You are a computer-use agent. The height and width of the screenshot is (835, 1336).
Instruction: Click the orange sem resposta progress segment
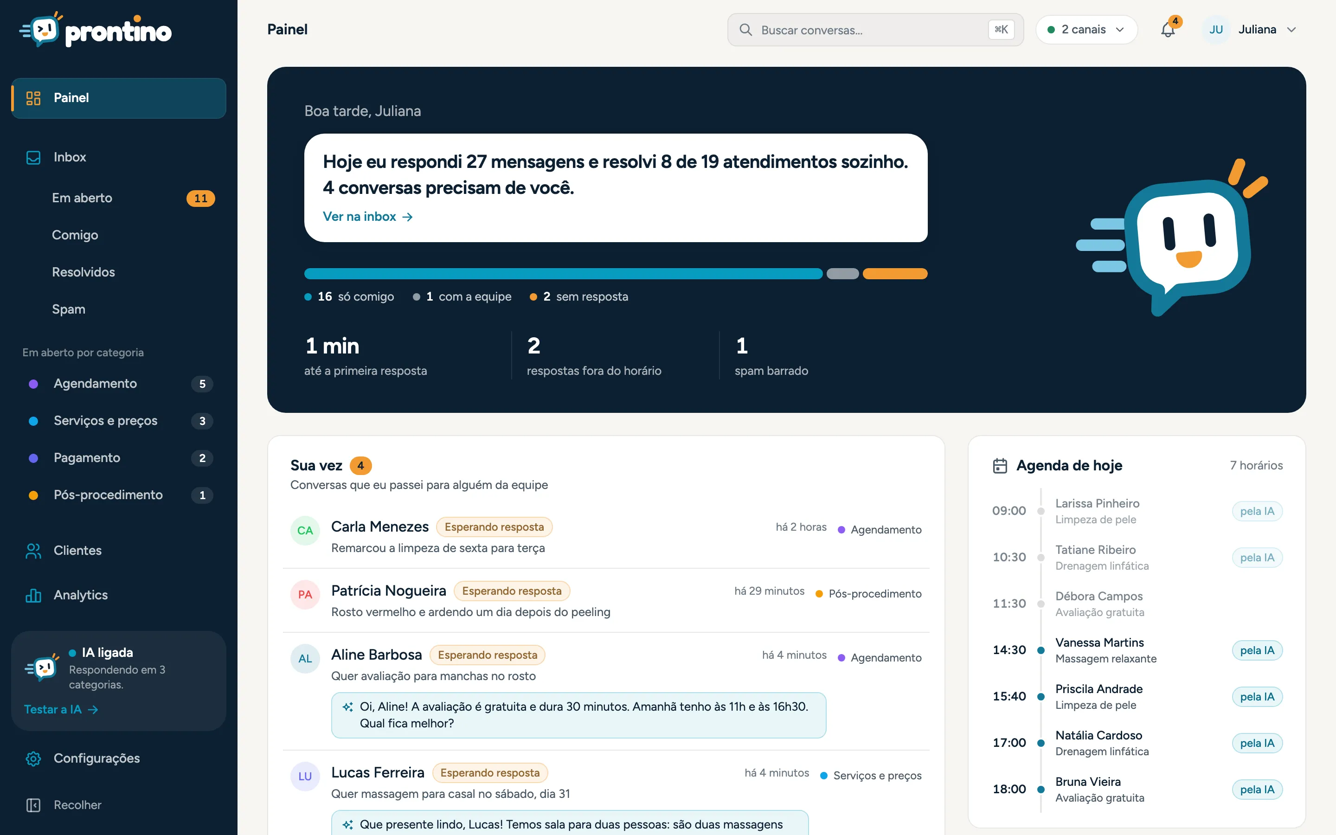[895, 274]
